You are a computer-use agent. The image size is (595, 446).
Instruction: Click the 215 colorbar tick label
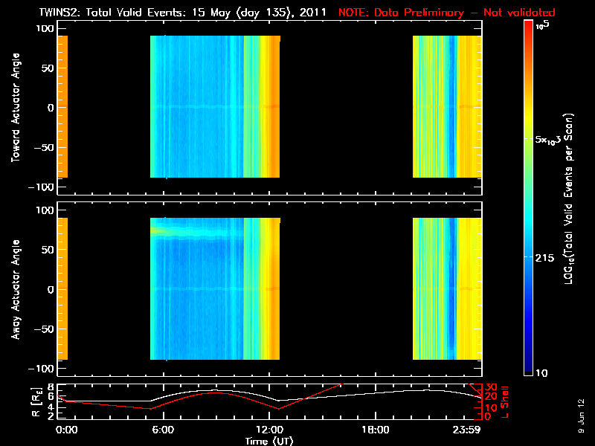tap(544, 258)
